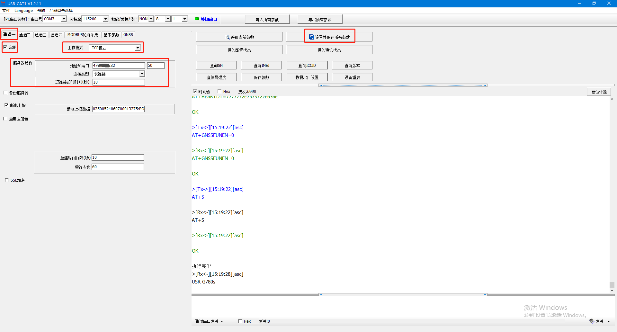Click the floppy-disk icon on 设置并保存所有参数
The width and height of the screenshot is (617, 332).
click(x=311, y=37)
